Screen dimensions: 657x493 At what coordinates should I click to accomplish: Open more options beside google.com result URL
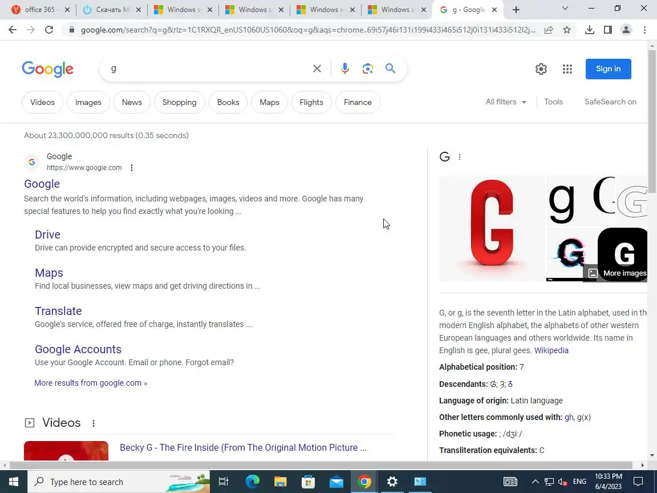132,168
